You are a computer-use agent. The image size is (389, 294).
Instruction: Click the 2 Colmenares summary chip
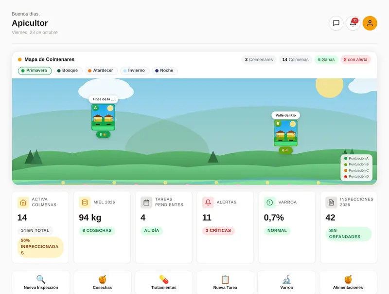coord(259,59)
